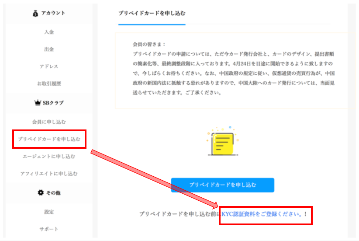Go to サポート support page
This screenshot has width=359, height=241.
point(49,229)
